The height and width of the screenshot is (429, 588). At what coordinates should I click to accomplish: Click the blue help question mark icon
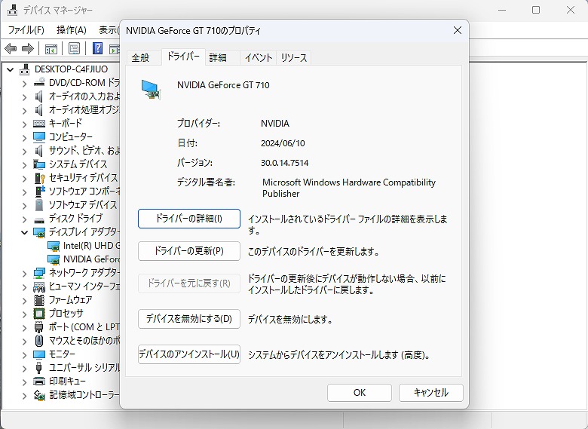point(98,49)
